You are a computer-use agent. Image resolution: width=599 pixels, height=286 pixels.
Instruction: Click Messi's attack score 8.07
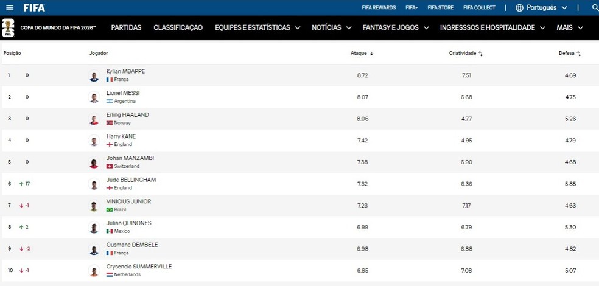point(363,97)
